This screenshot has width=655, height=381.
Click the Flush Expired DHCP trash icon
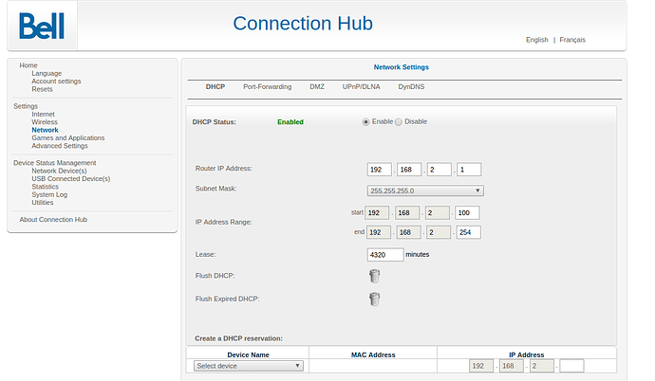pyautogui.click(x=375, y=299)
